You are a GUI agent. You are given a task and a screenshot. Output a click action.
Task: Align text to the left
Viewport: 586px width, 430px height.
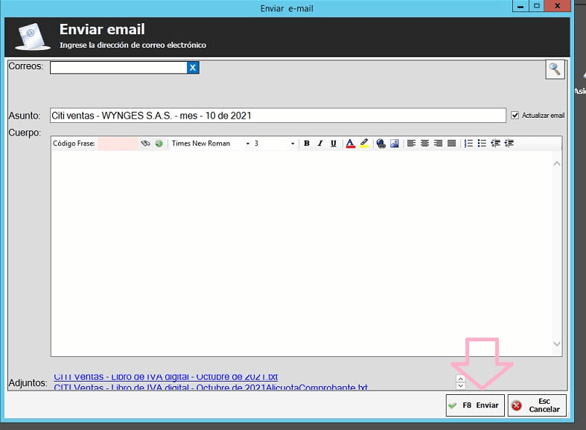coord(412,144)
